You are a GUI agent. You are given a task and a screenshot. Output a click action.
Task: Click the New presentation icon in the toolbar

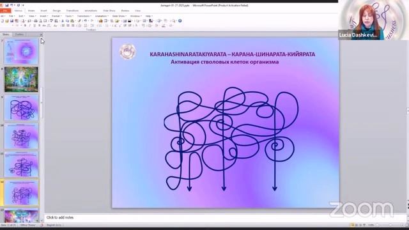pos(3,21)
